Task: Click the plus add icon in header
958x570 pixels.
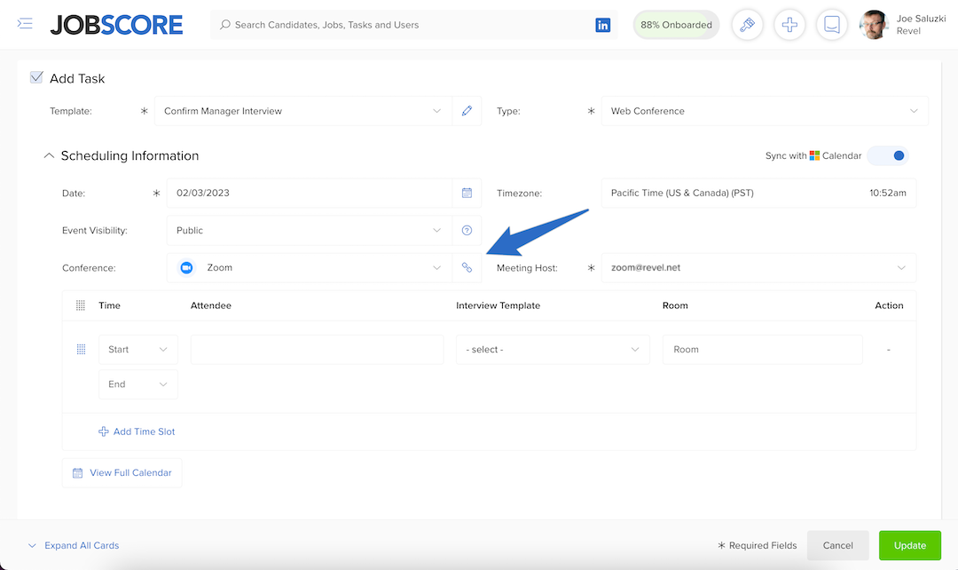Action: [x=789, y=25]
